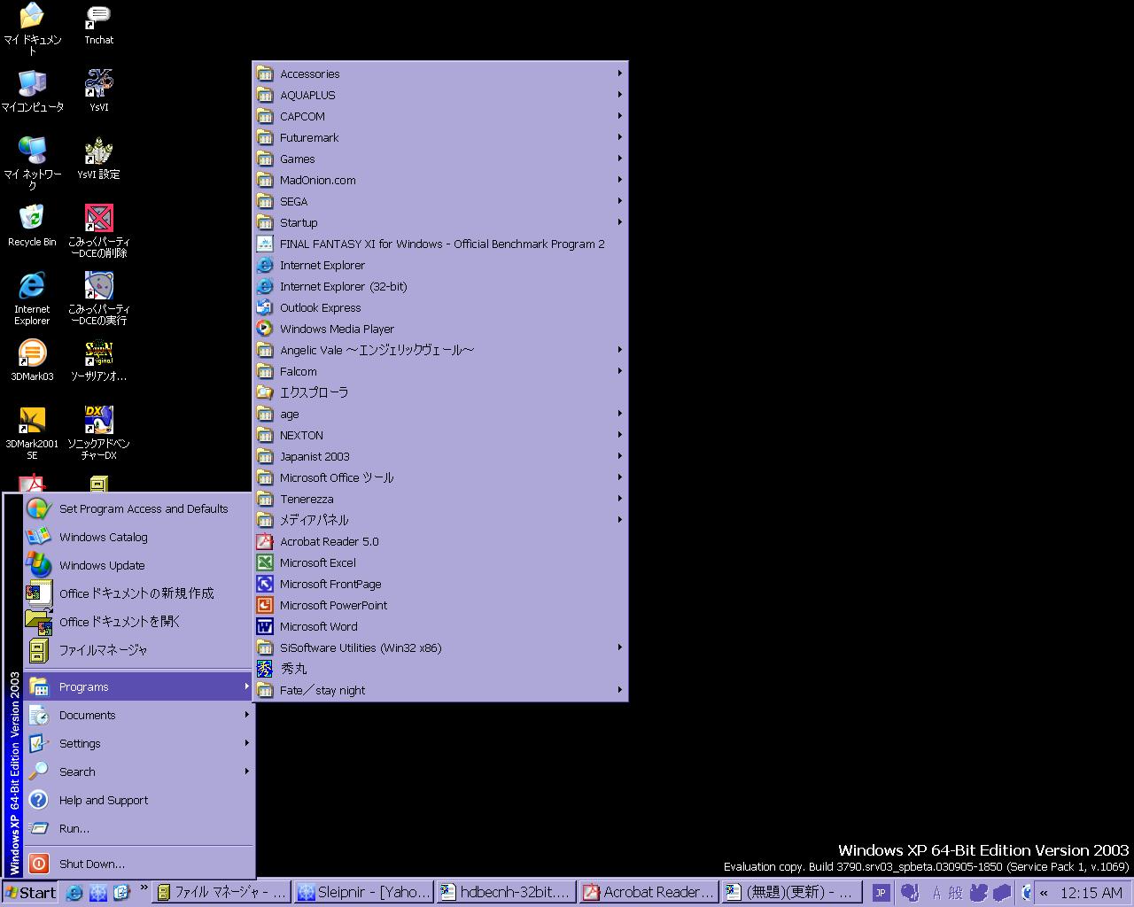The height and width of the screenshot is (907, 1134).
Task: Expand hidden system tray icons chevron
Action: (x=1045, y=893)
